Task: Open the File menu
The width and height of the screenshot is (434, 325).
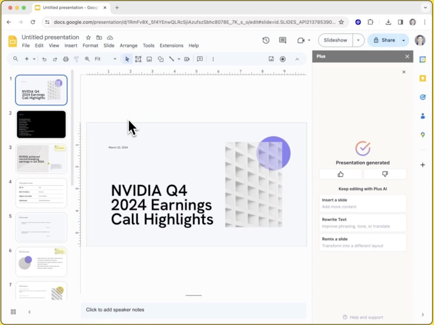Action: [26, 45]
